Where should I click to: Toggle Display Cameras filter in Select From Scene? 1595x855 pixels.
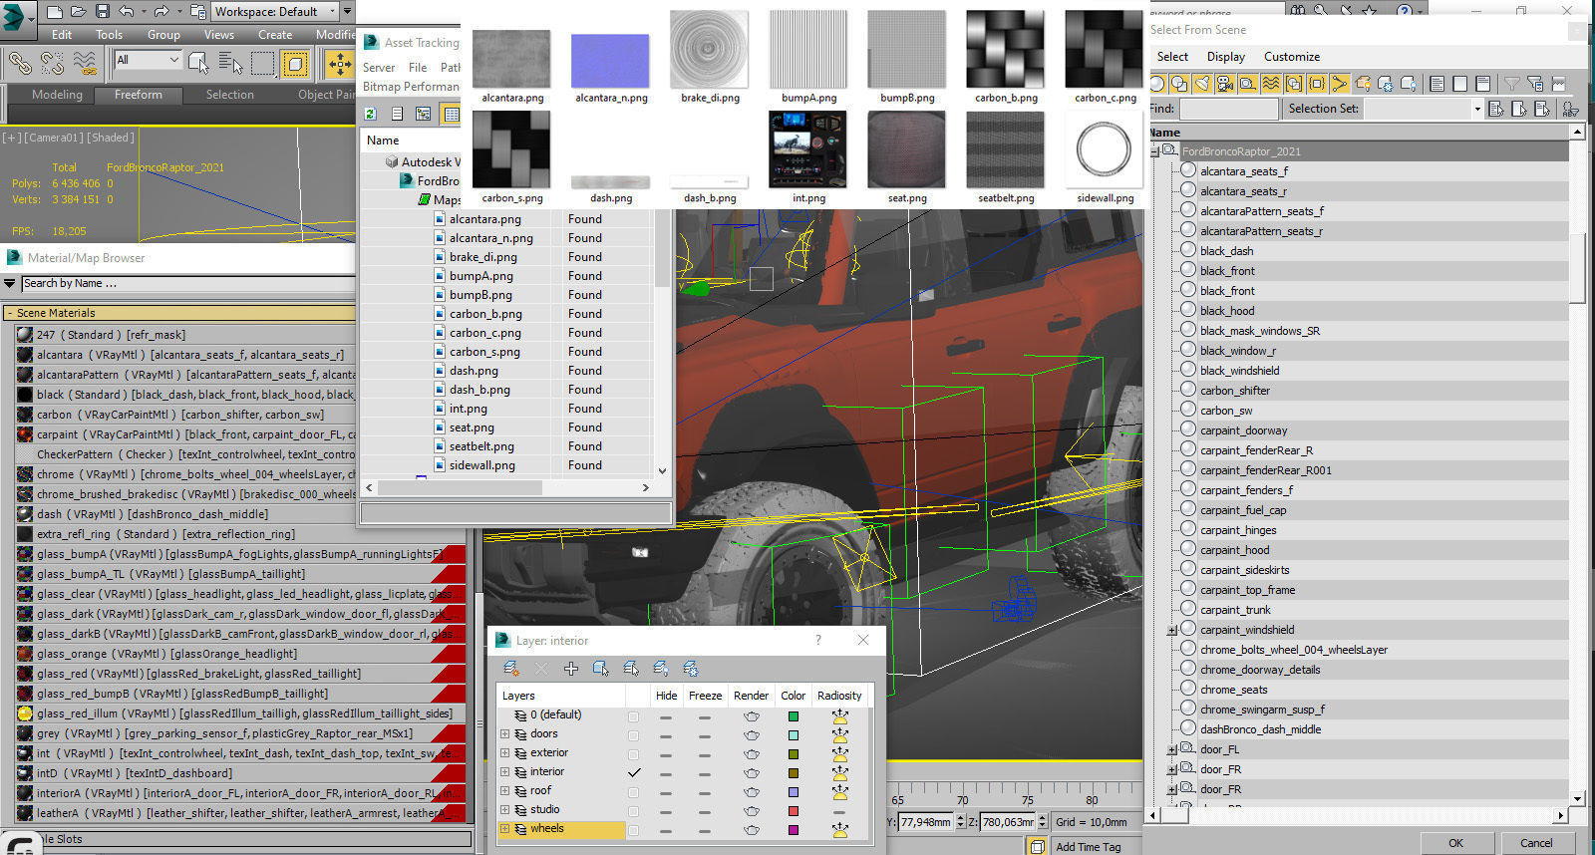pos(1225,84)
